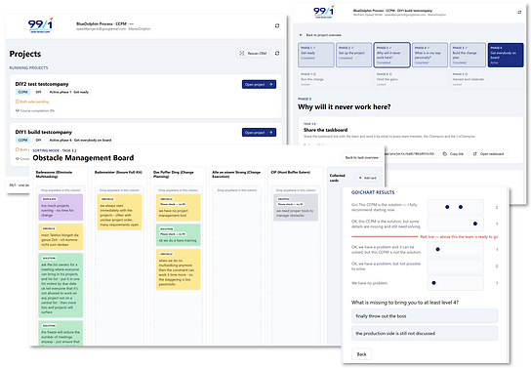Click refresh icon beside Rescan CRM button
The width and height of the screenshot is (531, 368).
coord(277,53)
